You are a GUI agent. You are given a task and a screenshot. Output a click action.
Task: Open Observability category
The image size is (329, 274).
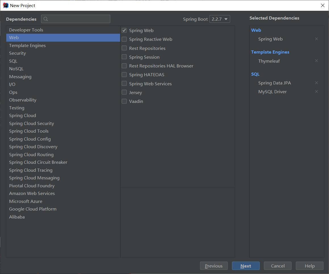63,100
